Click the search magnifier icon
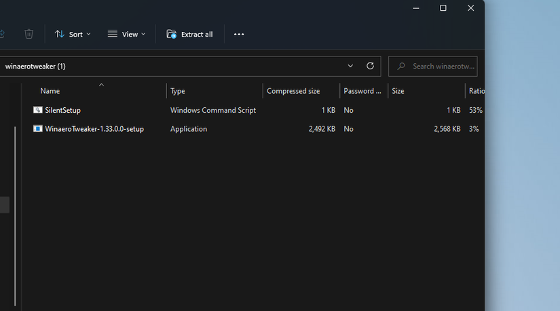The width and height of the screenshot is (560, 311). (401, 66)
